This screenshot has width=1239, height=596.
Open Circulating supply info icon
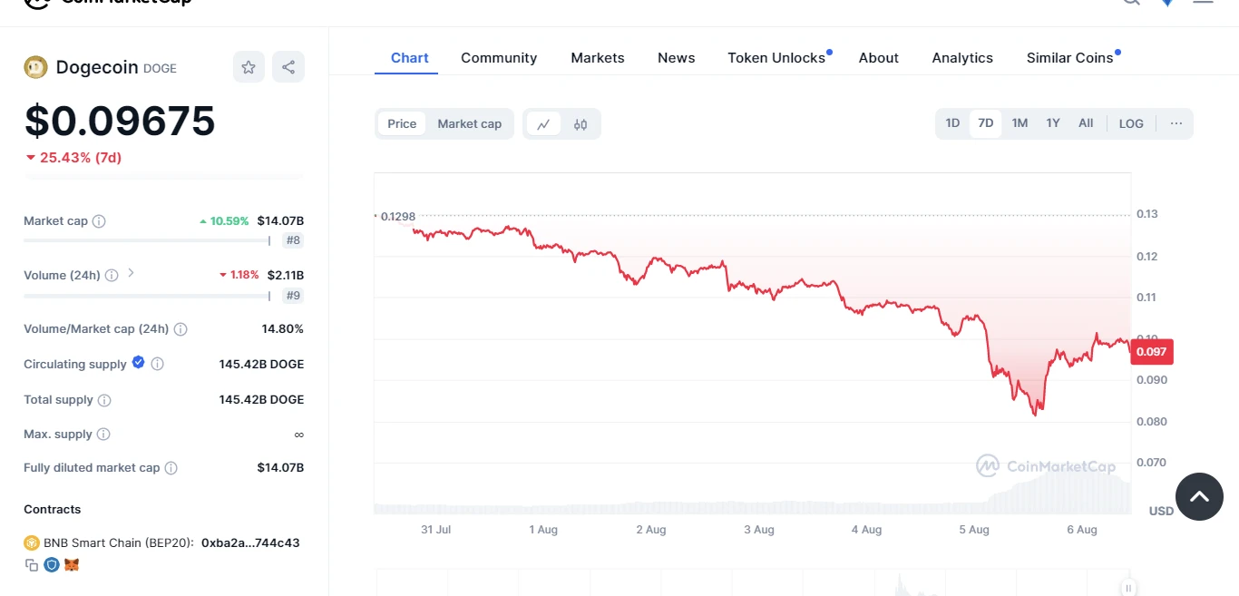point(157,364)
